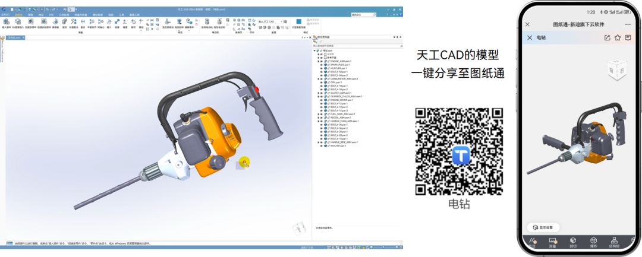Switch to the 智能工具 ribbon tab

click(134, 15)
